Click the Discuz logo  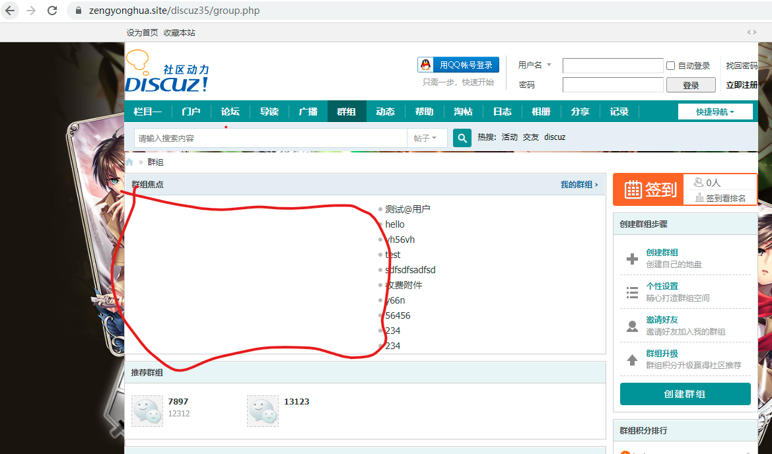[x=167, y=71]
